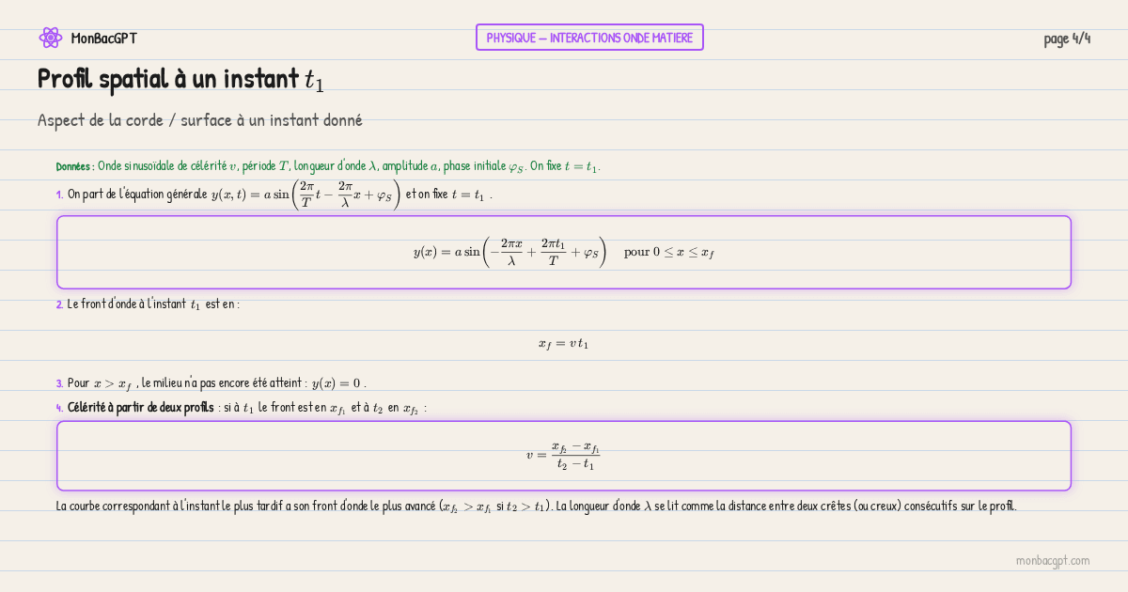The image size is (1128, 592).
Task: Click the sentence about 'La longueur d'onde λ'
Action: tap(785, 506)
